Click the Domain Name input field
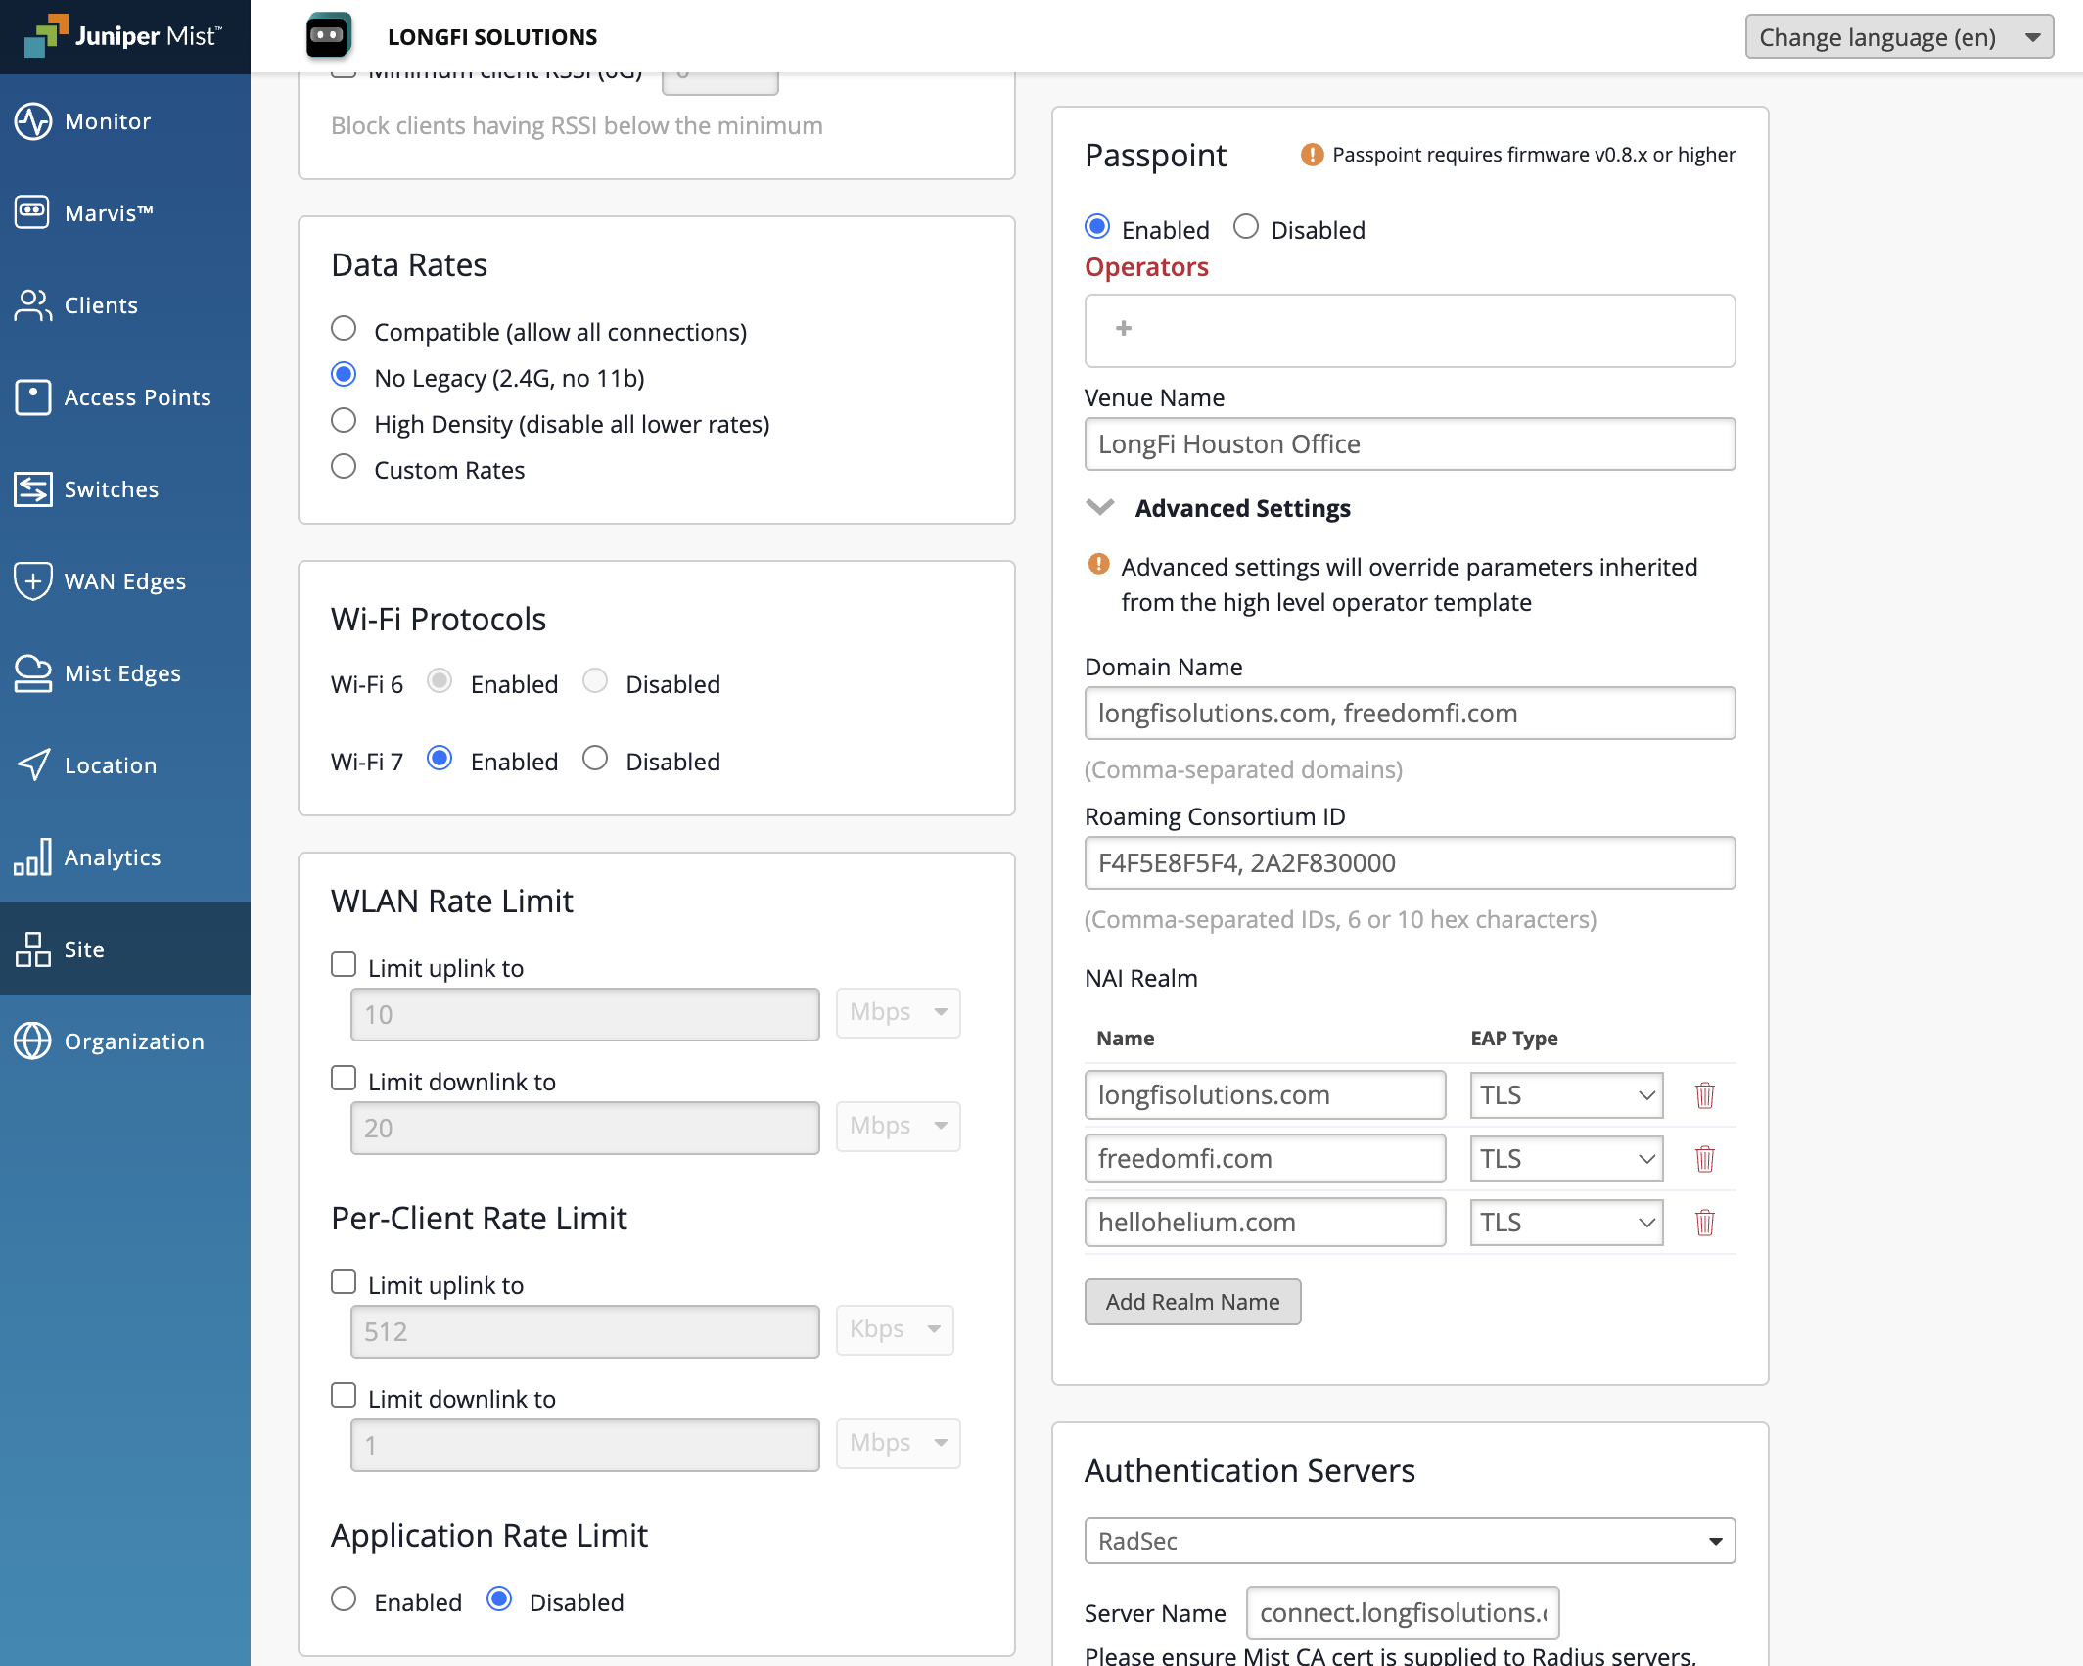This screenshot has height=1666, width=2083. (1410, 714)
